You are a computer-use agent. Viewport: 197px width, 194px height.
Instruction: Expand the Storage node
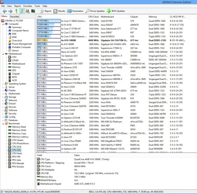[3, 97]
